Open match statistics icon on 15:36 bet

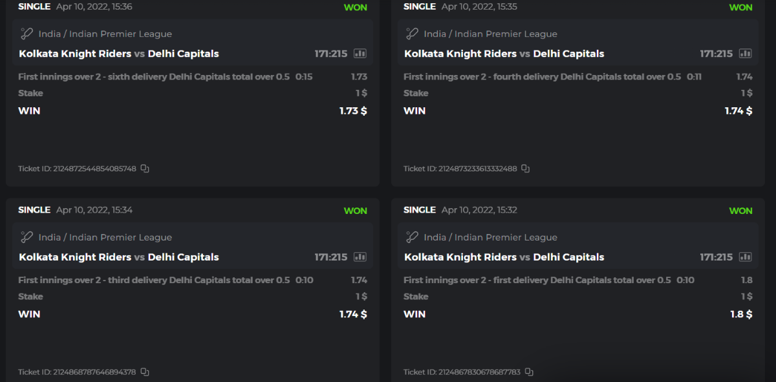click(x=360, y=54)
